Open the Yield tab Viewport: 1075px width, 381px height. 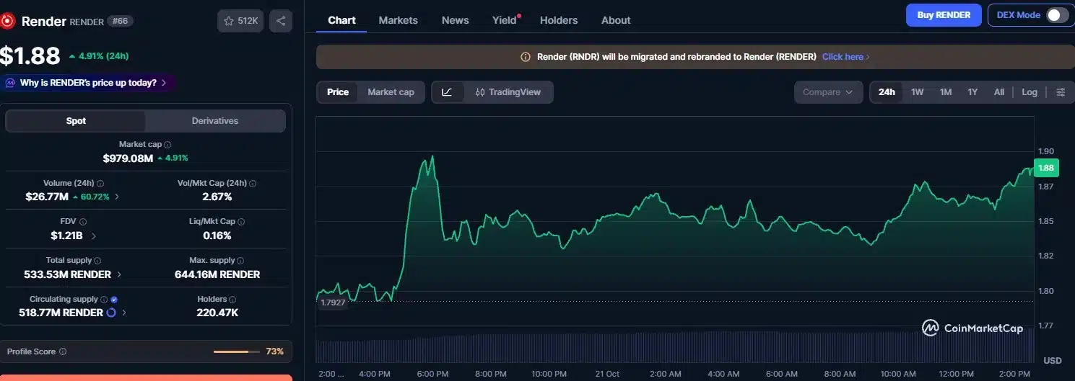(x=505, y=20)
